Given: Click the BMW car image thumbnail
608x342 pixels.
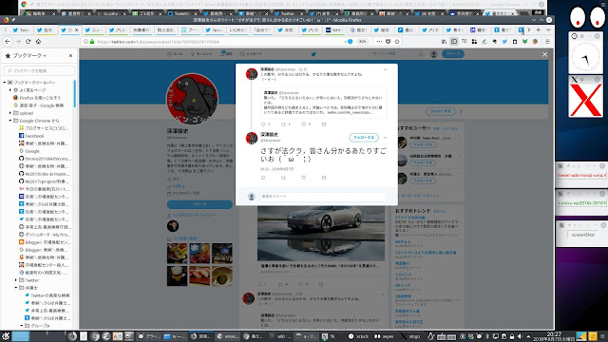Looking at the screenshot, I should click(x=321, y=234).
